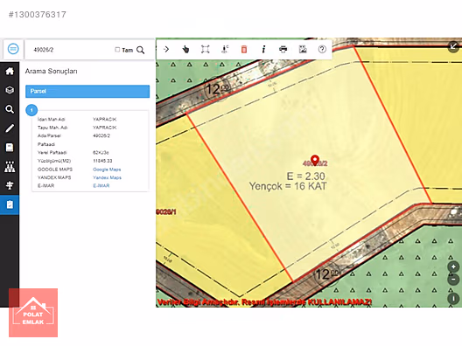Click the collapse arrow at map corner
This screenshot has width=462, height=346.
click(453, 46)
